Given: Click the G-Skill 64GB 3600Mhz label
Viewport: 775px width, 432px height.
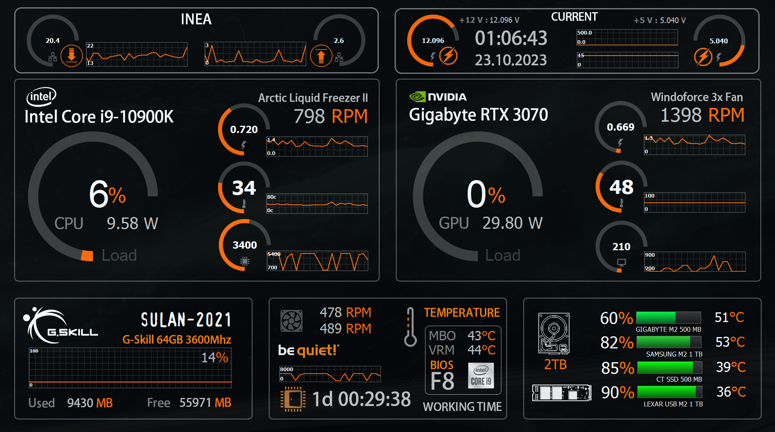Looking at the screenshot, I should (177, 340).
